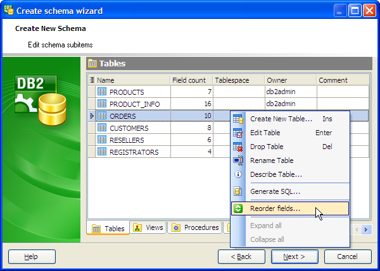Open Help for the wizard

[x=31, y=256]
